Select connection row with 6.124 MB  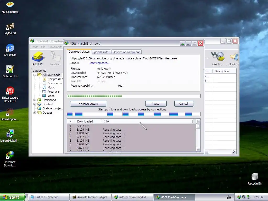pos(131,130)
